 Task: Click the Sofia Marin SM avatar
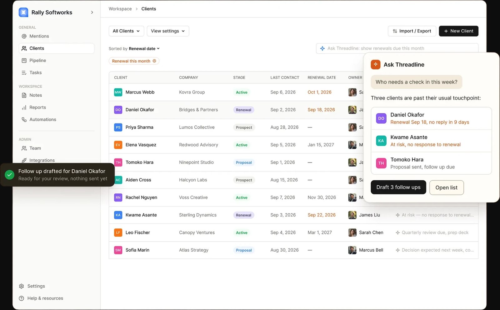(118, 250)
